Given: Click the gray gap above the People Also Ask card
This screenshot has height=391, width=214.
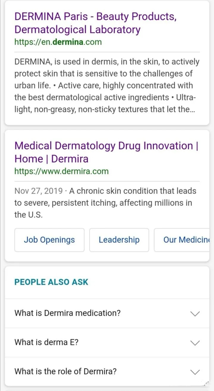Looking at the screenshot, I should click(x=107, y=264).
